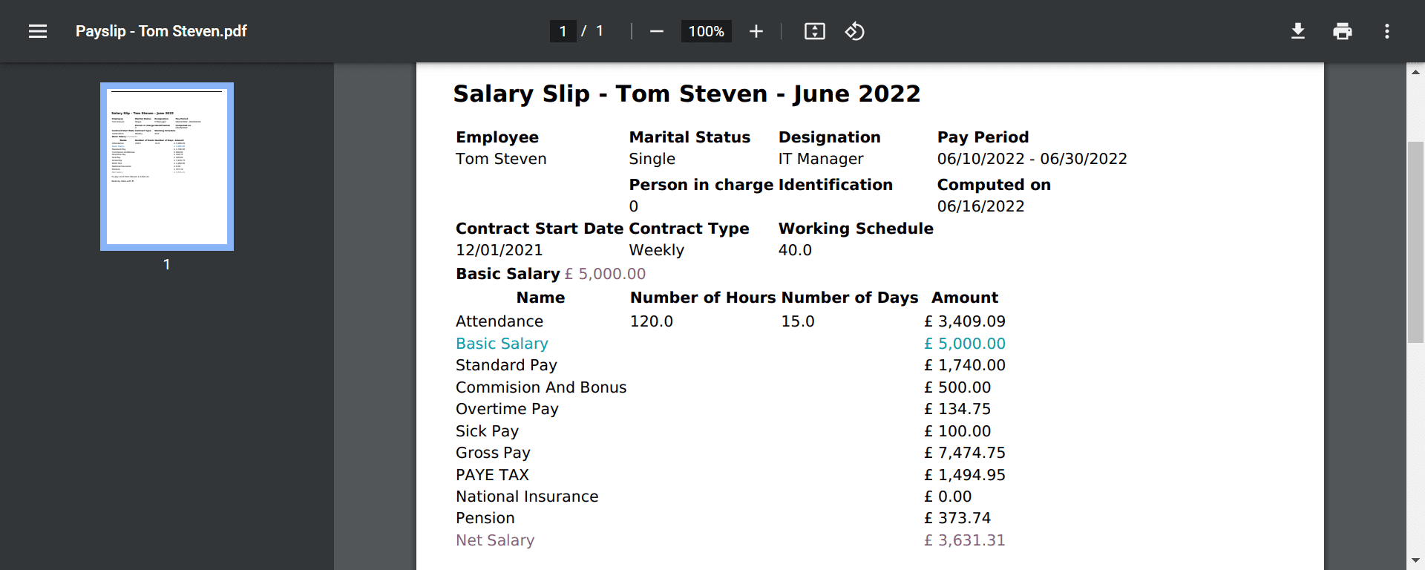Click the zoom out minus icon

[x=656, y=31]
